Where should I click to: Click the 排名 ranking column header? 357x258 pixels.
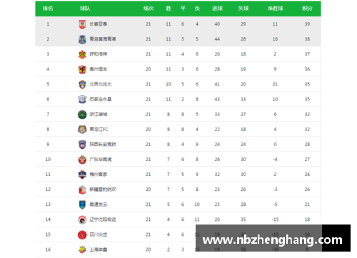point(48,9)
